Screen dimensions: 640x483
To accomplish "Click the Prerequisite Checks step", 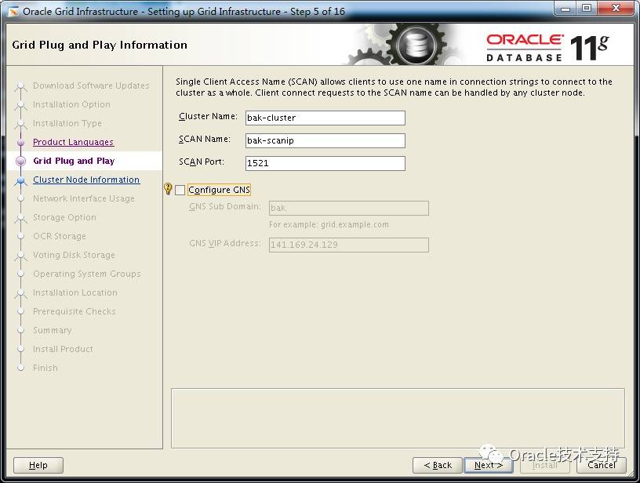I will click(x=75, y=311).
